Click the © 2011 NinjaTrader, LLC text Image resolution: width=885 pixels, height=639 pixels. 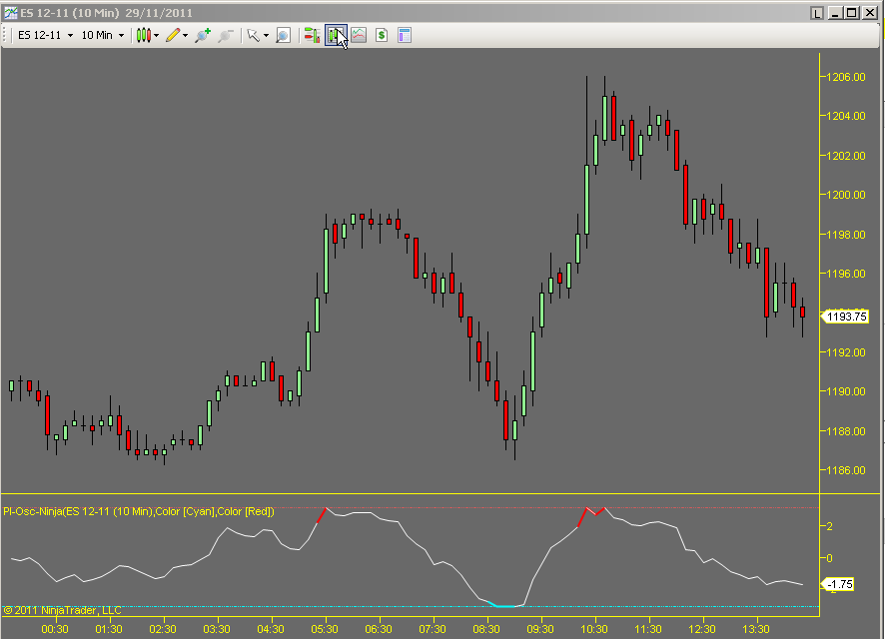click(64, 610)
